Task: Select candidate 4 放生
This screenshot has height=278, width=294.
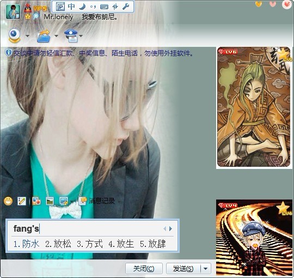Action: pyautogui.click(x=121, y=244)
